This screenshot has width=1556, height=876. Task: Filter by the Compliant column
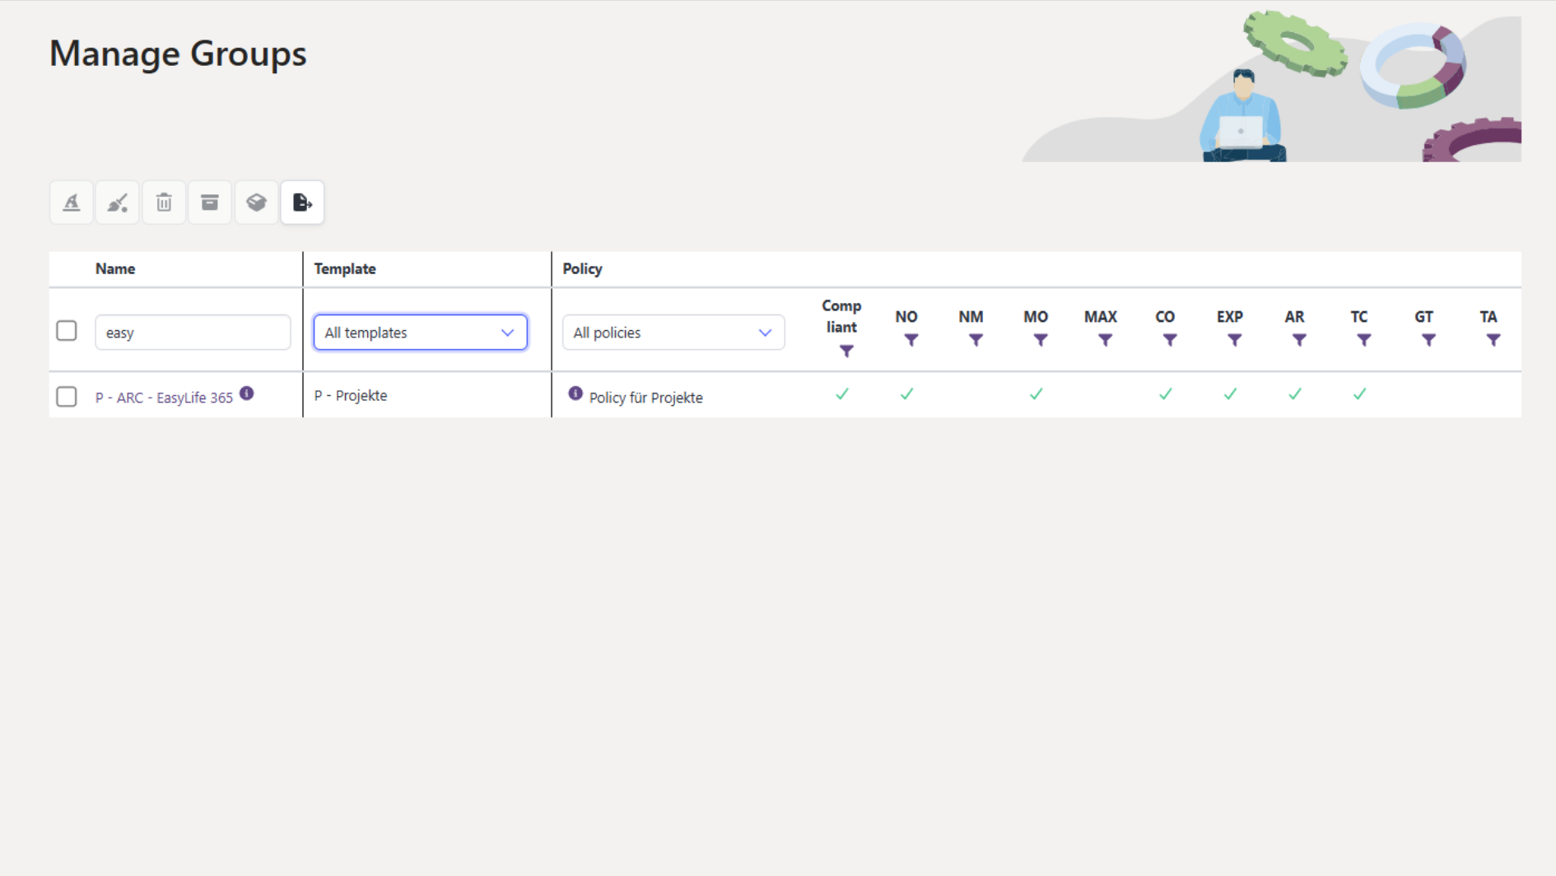(846, 352)
